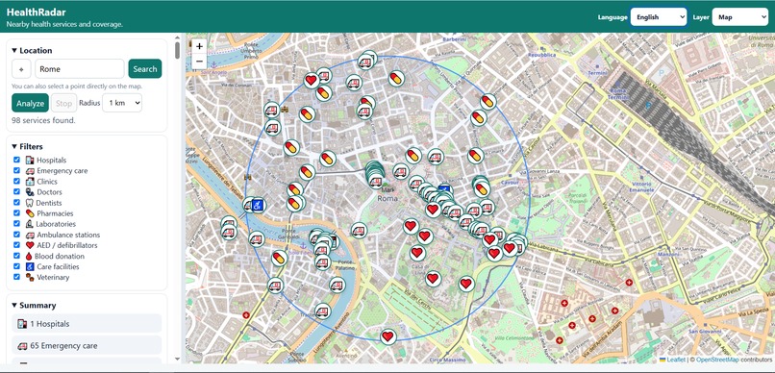Zoom out on the map

tap(199, 62)
